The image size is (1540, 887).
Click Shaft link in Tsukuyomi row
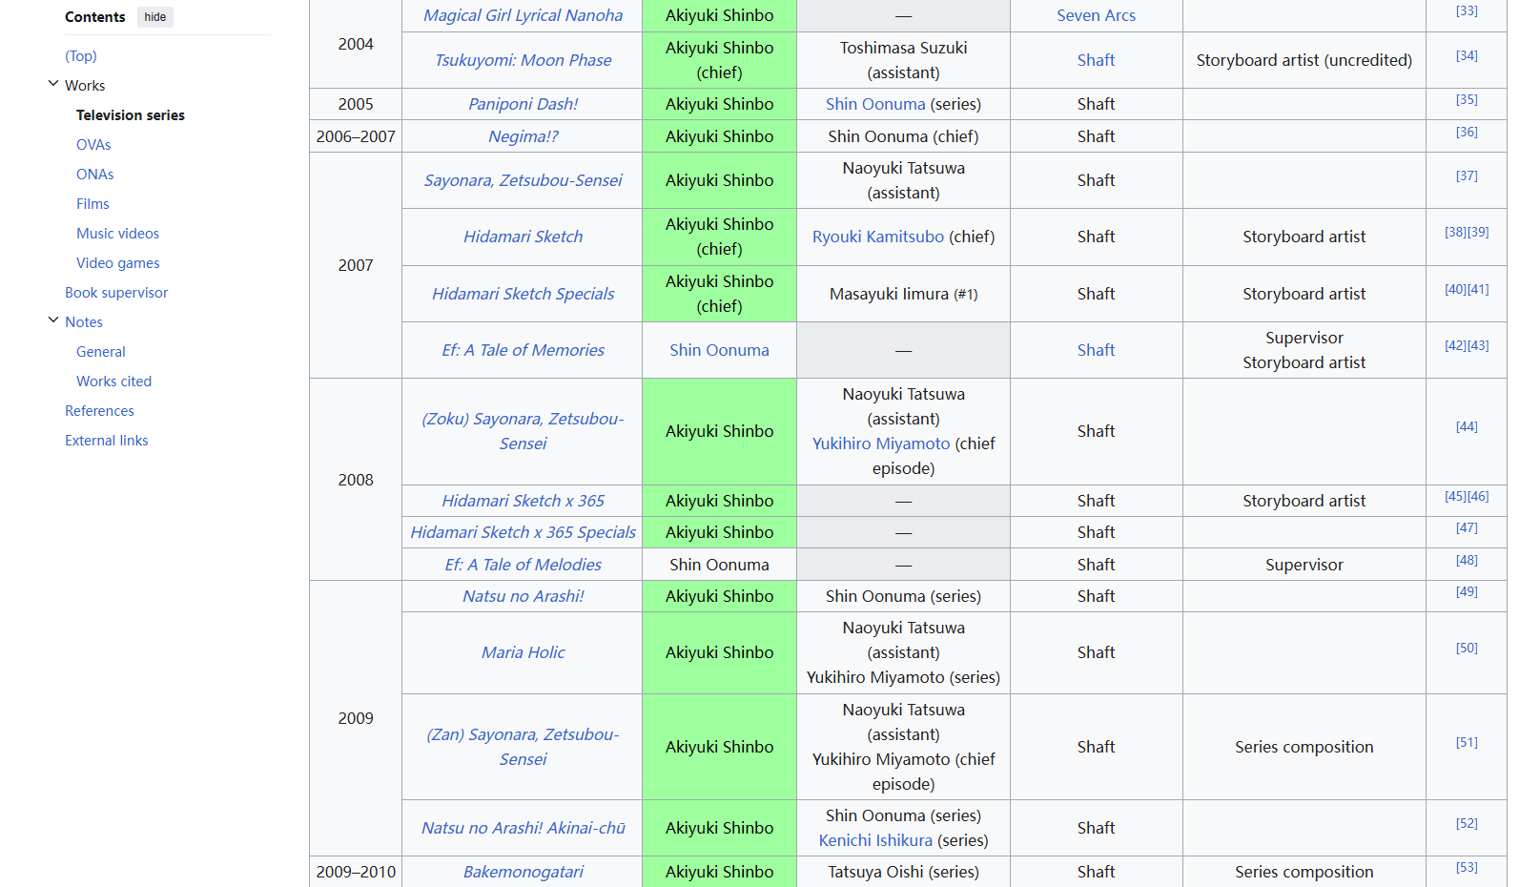1097,60
